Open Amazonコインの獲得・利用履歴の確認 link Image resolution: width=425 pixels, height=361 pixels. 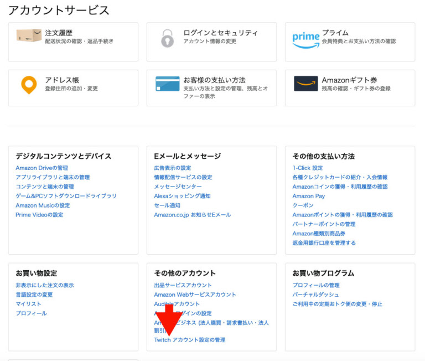[340, 187]
